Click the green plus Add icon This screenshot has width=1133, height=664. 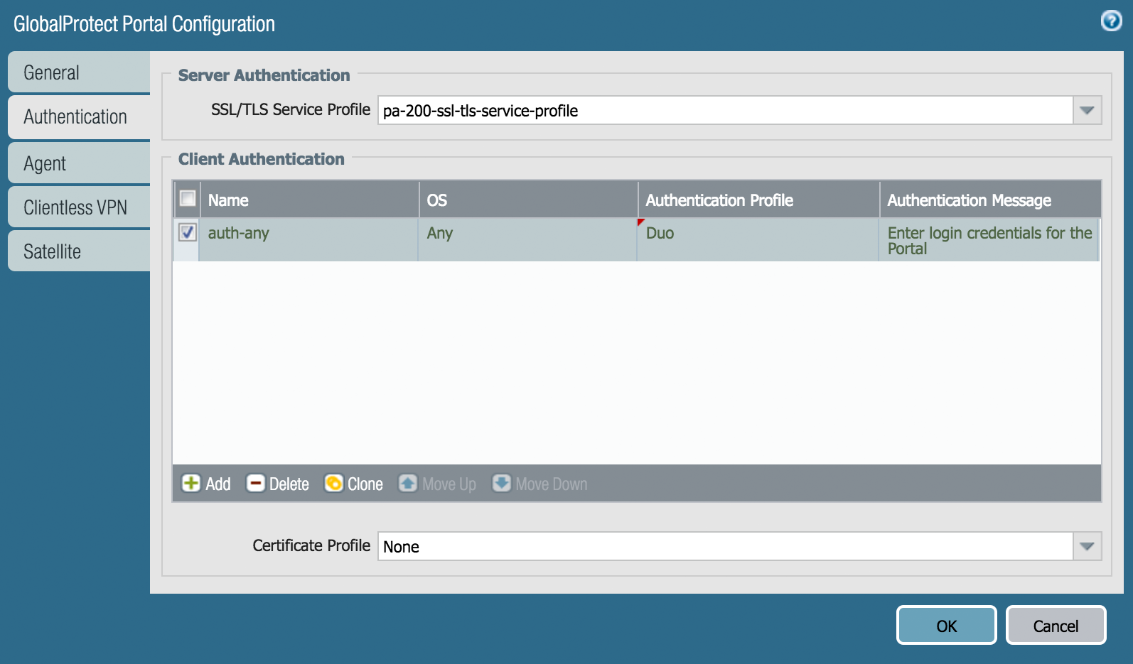tap(190, 484)
